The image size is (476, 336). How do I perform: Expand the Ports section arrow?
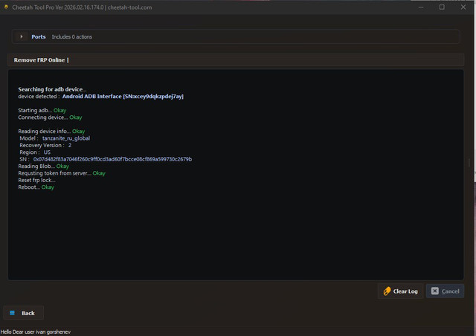21,36
